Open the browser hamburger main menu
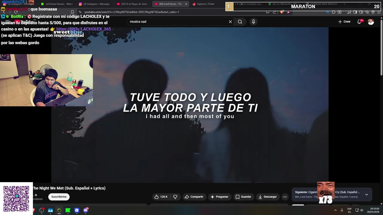The height and width of the screenshot is (215, 383). pos(379,12)
